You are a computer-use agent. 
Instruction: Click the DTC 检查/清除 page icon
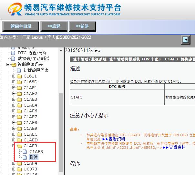point(13,53)
